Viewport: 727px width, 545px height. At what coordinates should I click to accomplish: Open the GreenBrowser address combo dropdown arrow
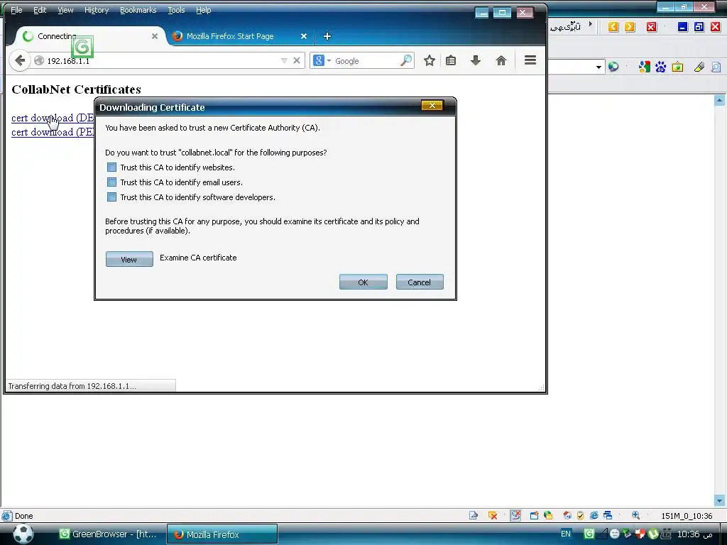[598, 67]
